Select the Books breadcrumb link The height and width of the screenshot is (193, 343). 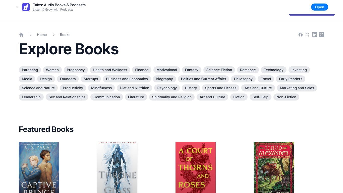(x=65, y=35)
